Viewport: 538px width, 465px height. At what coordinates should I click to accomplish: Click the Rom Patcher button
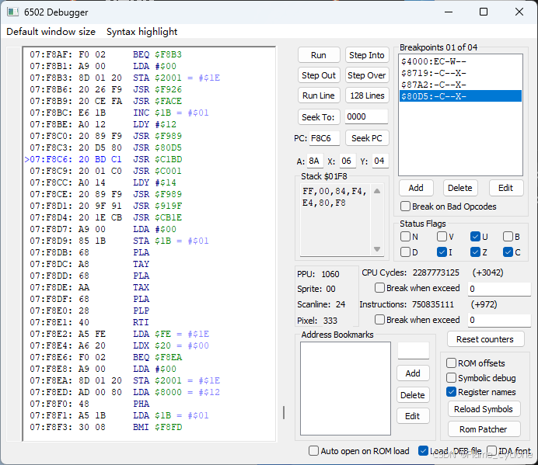point(484,429)
